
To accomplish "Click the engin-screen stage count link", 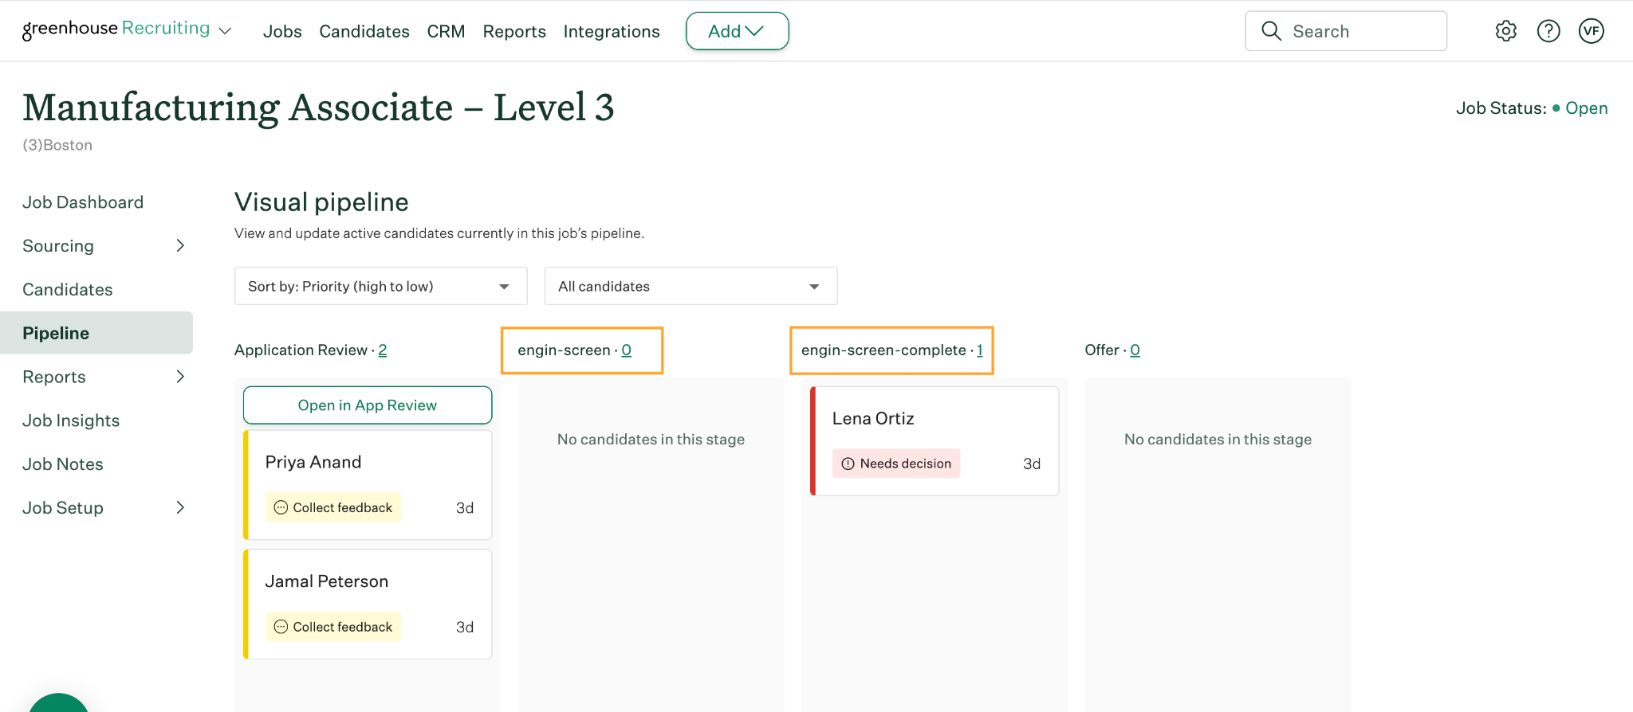I will (627, 350).
